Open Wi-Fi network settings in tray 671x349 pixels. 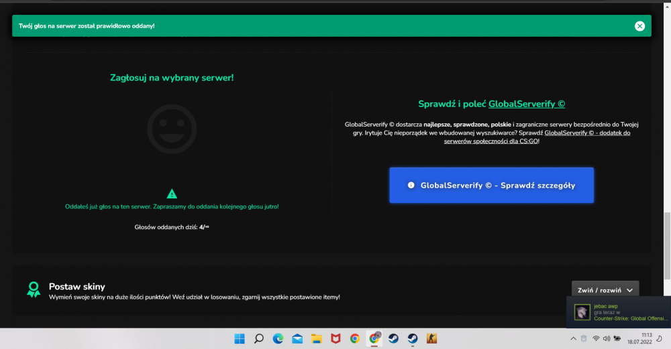tap(596, 339)
